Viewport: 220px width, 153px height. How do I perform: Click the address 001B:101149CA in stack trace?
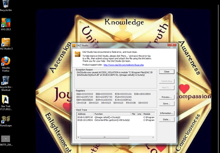[x=85, y=120]
